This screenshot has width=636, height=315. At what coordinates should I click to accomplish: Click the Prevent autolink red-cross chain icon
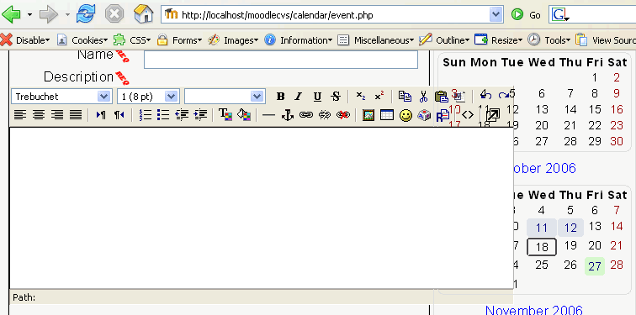343,115
